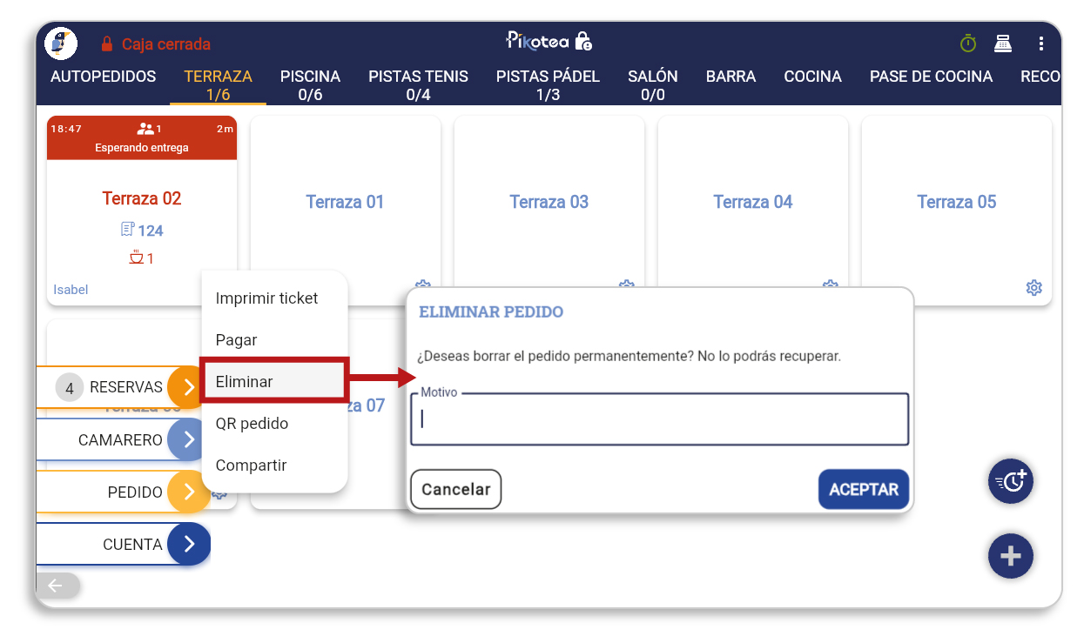Click the ACEPTAR button
Image resolution: width=1084 pixels, height=643 pixels.
tap(864, 489)
